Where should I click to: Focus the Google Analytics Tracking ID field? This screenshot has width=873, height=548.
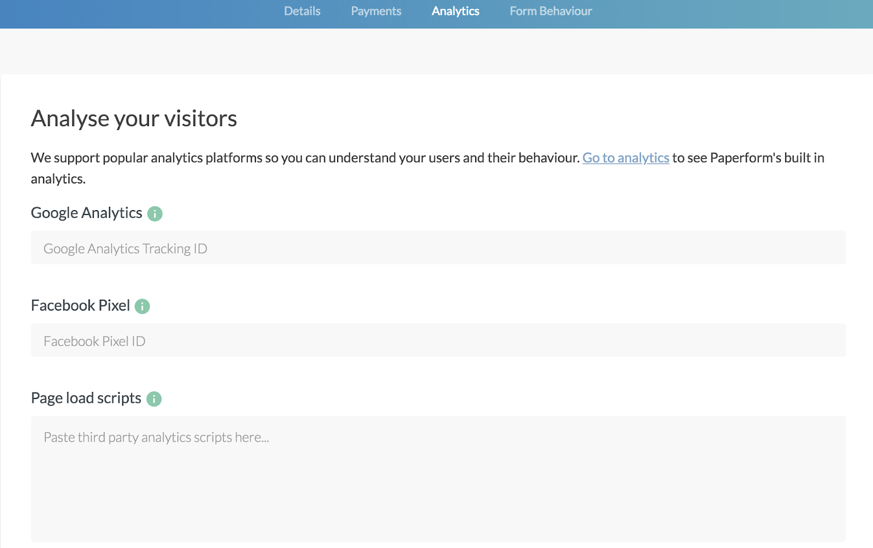439,248
